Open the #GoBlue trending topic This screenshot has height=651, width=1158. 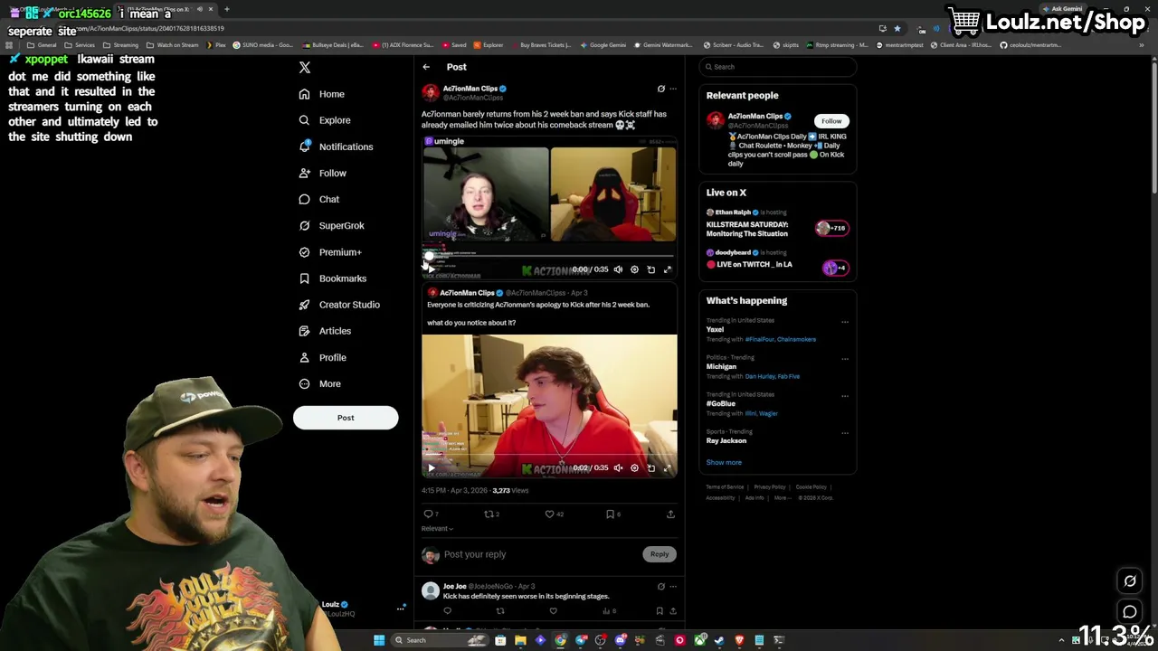click(x=721, y=404)
